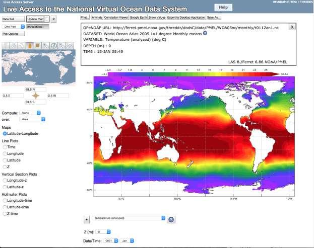
Task: Click the 'VARIABLE: Temperature (analyzed) (deg C)' line
Action: pyautogui.click(x=125, y=40)
